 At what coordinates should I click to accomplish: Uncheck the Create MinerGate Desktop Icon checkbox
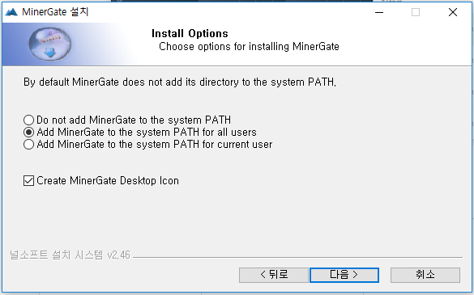click(28, 181)
